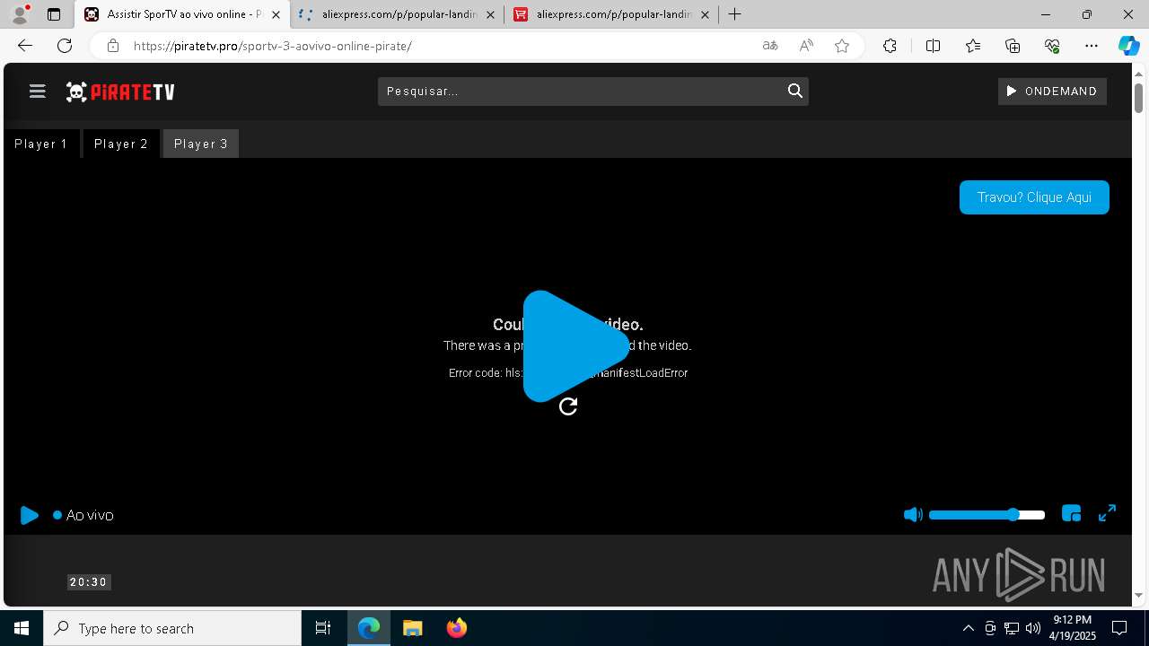The image size is (1149, 646).
Task: Click the taskbar search box
Action: tap(172, 628)
